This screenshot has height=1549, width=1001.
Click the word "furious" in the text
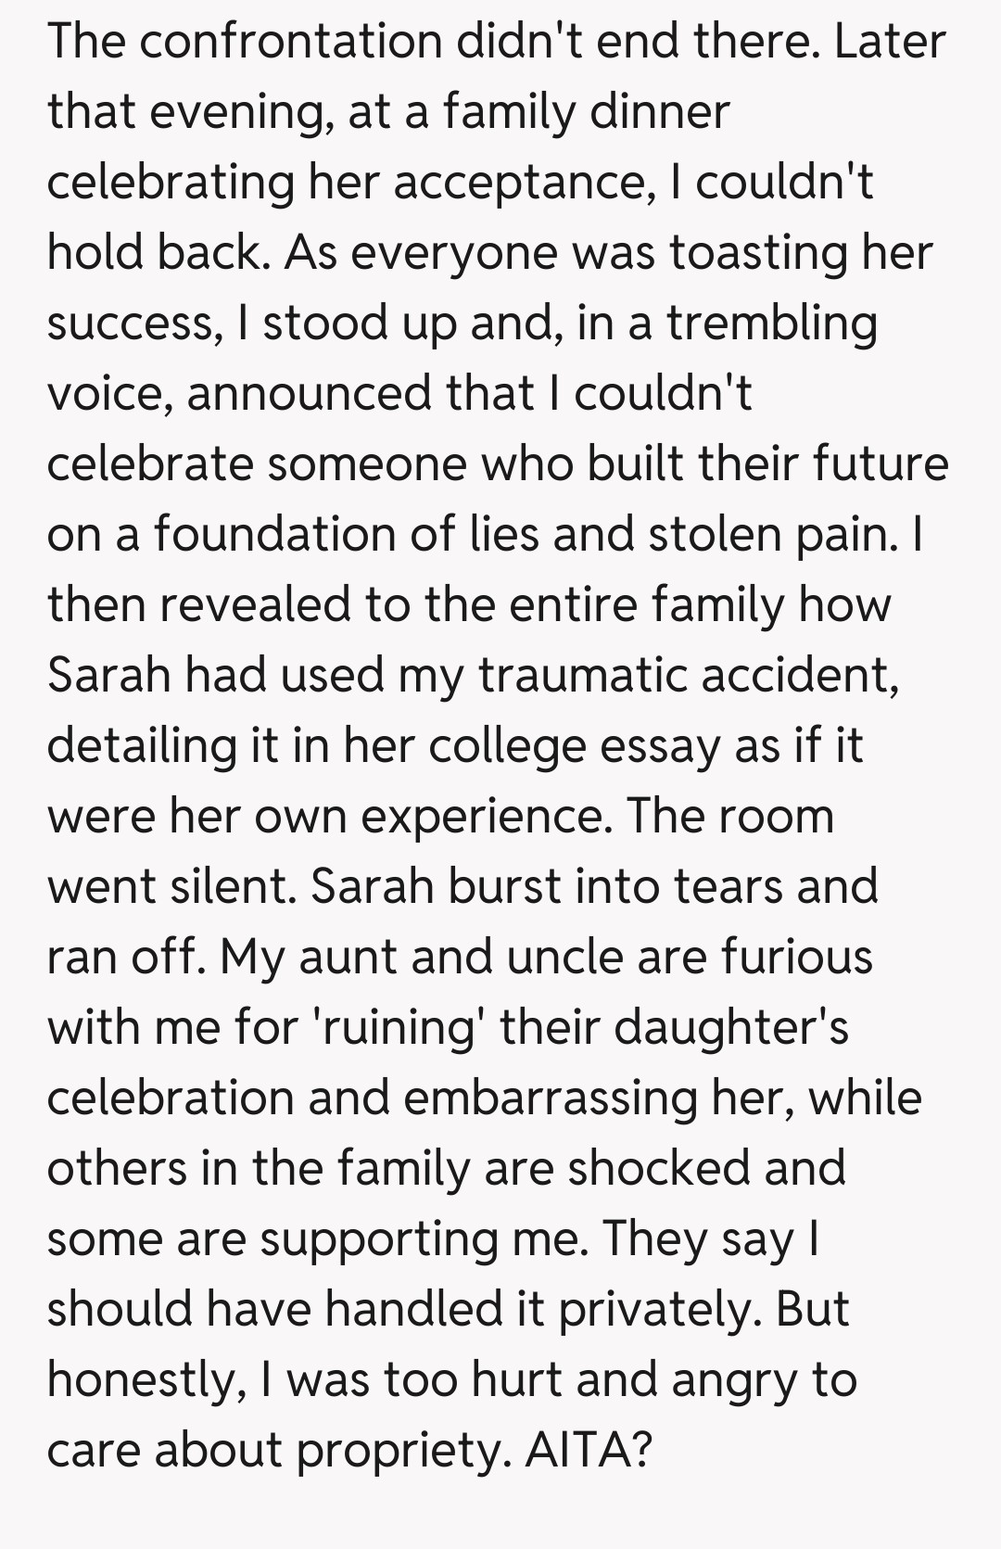(x=797, y=957)
